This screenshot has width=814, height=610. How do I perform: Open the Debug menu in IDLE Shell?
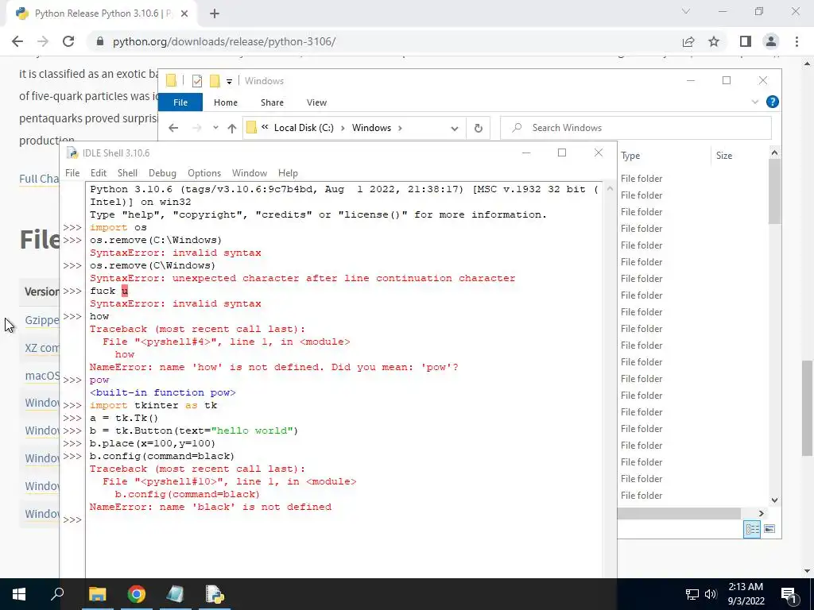coord(162,172)
